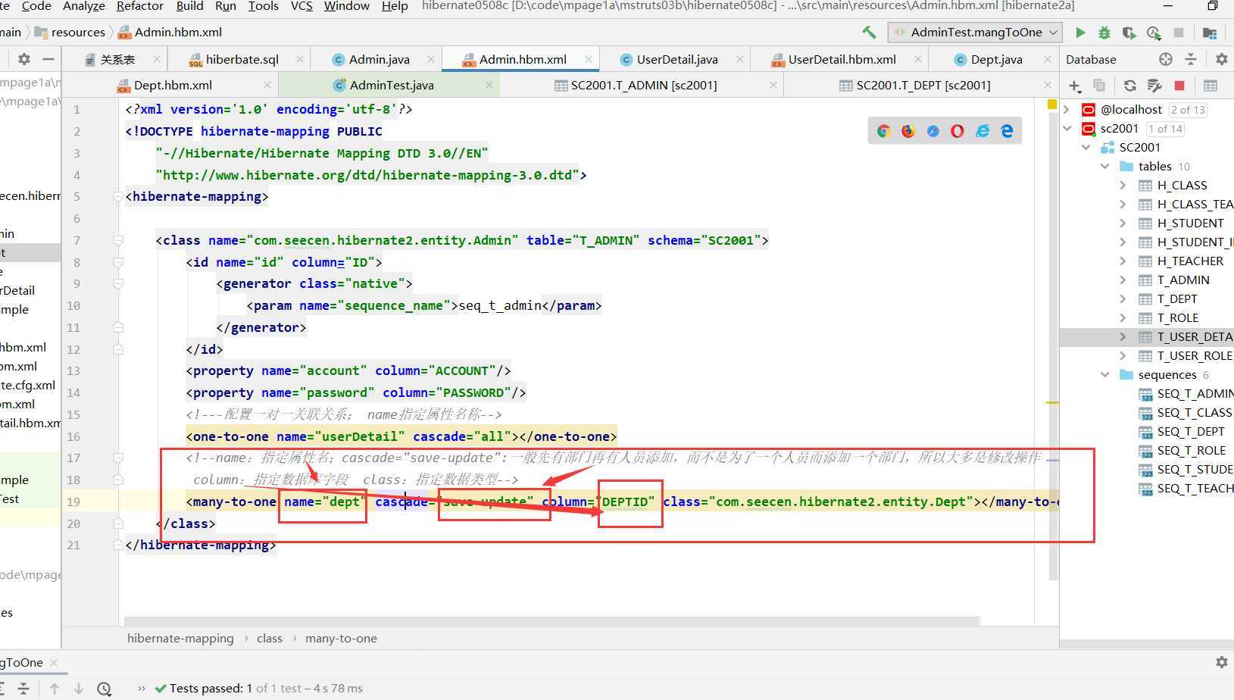Run with Coverage shield icon
This screenshot has width=1234, height=700.
[1129, 33]
